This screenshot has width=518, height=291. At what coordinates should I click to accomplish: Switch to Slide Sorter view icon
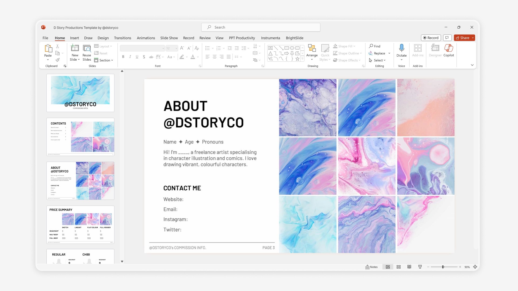tap(398, 267)
